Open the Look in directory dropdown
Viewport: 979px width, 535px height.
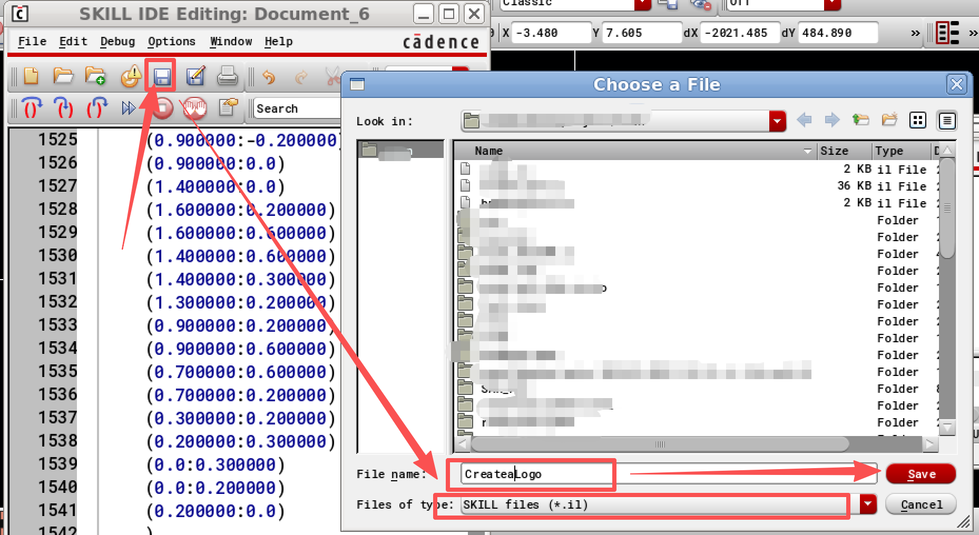pyautogui.click(x=777, y=121)
